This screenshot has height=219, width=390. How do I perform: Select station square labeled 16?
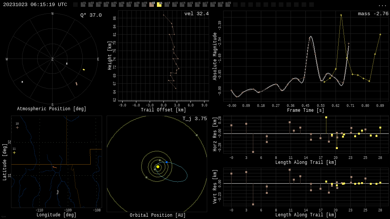click(x=197, y=5)
